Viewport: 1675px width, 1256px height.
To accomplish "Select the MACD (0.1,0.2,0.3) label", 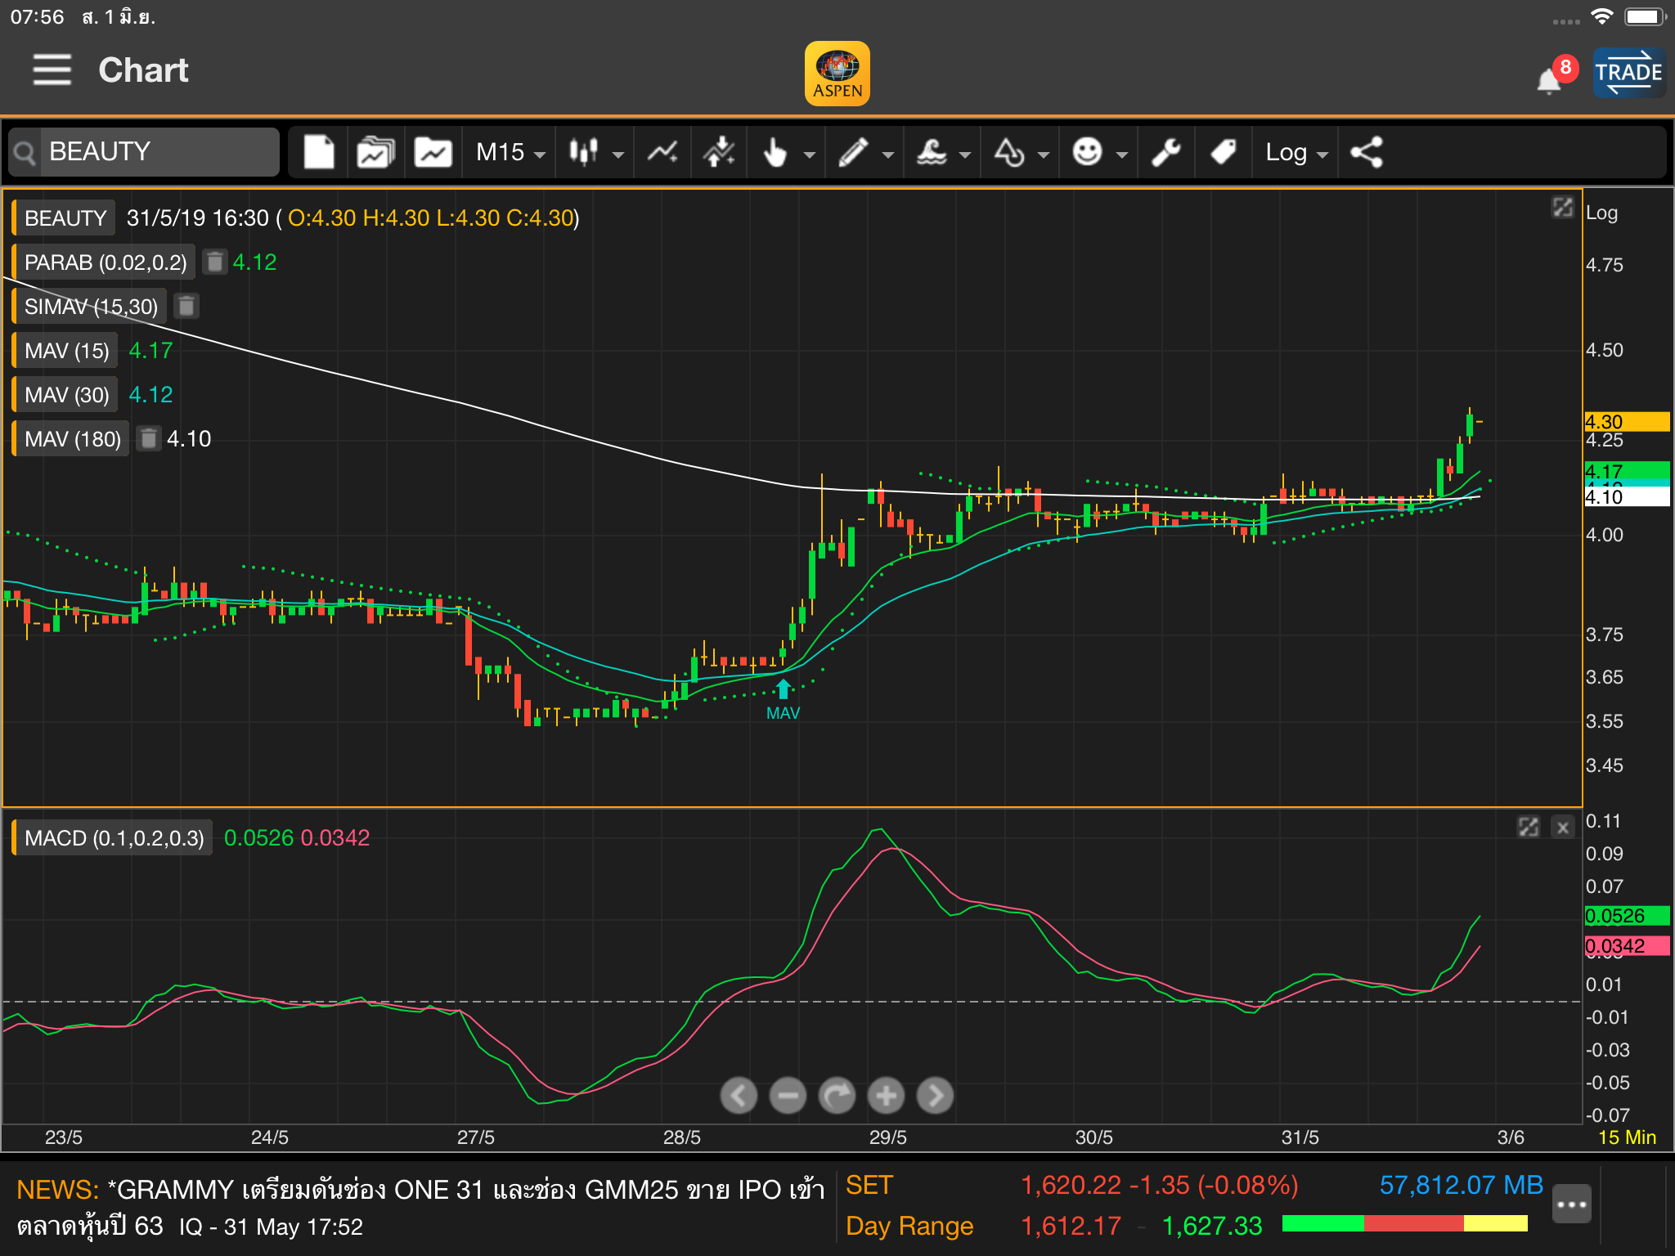I will click(x=114, y=838).
